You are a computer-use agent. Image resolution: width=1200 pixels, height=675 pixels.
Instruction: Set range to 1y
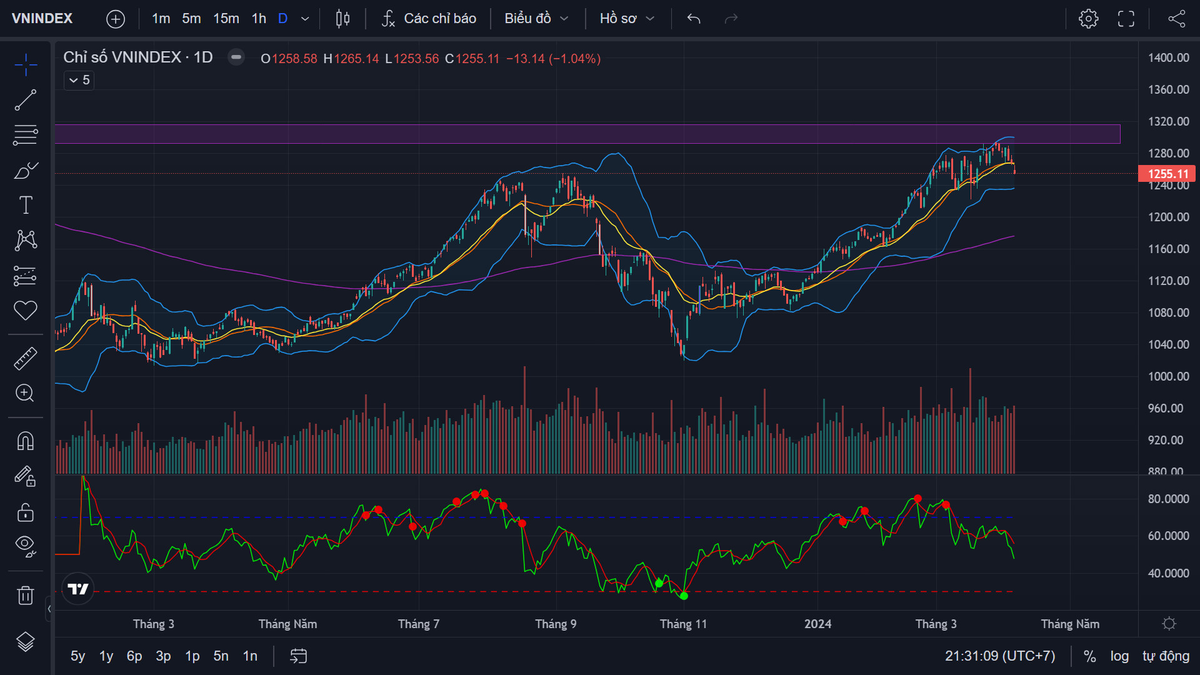pos(106,656)
